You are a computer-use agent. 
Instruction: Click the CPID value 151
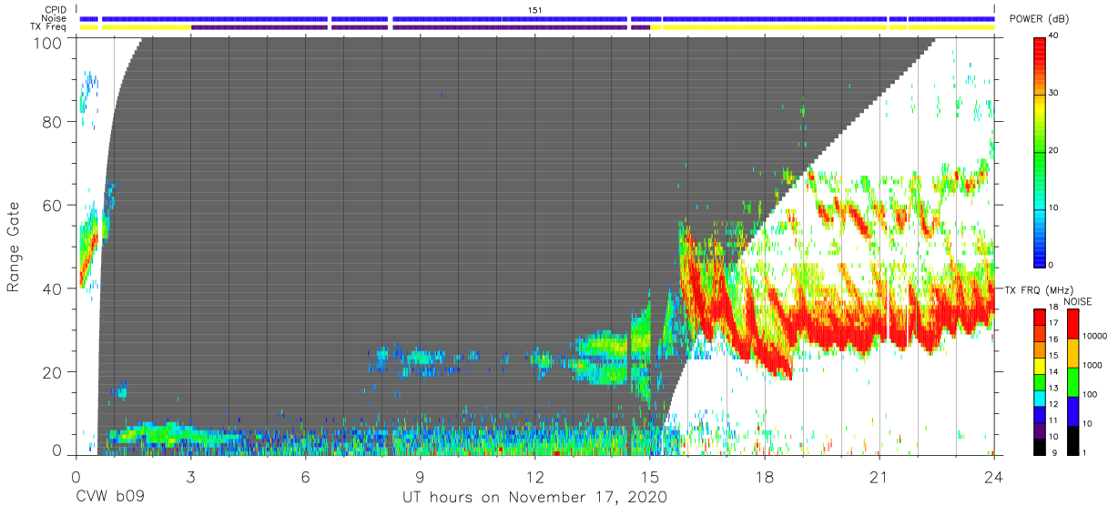pyautogui.click(x=535, y=10)
